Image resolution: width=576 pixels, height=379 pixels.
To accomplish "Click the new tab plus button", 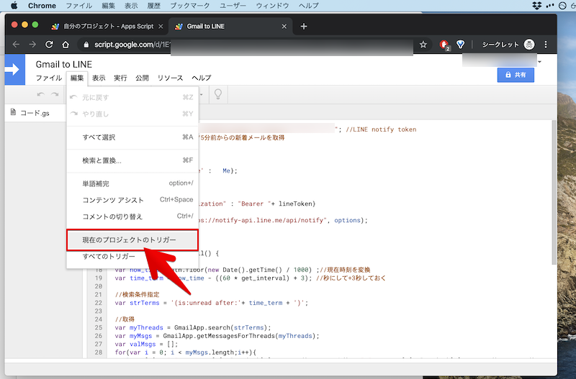I will click(x=304, y=26).
